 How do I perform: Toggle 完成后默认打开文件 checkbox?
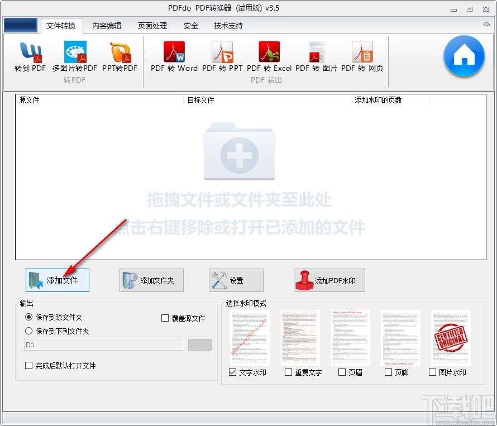tap(28, 366)
